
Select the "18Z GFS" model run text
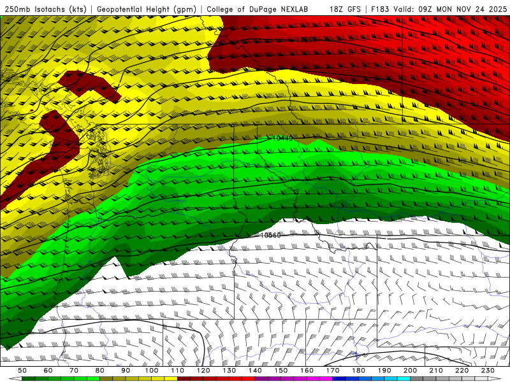(x=345, y=9)
